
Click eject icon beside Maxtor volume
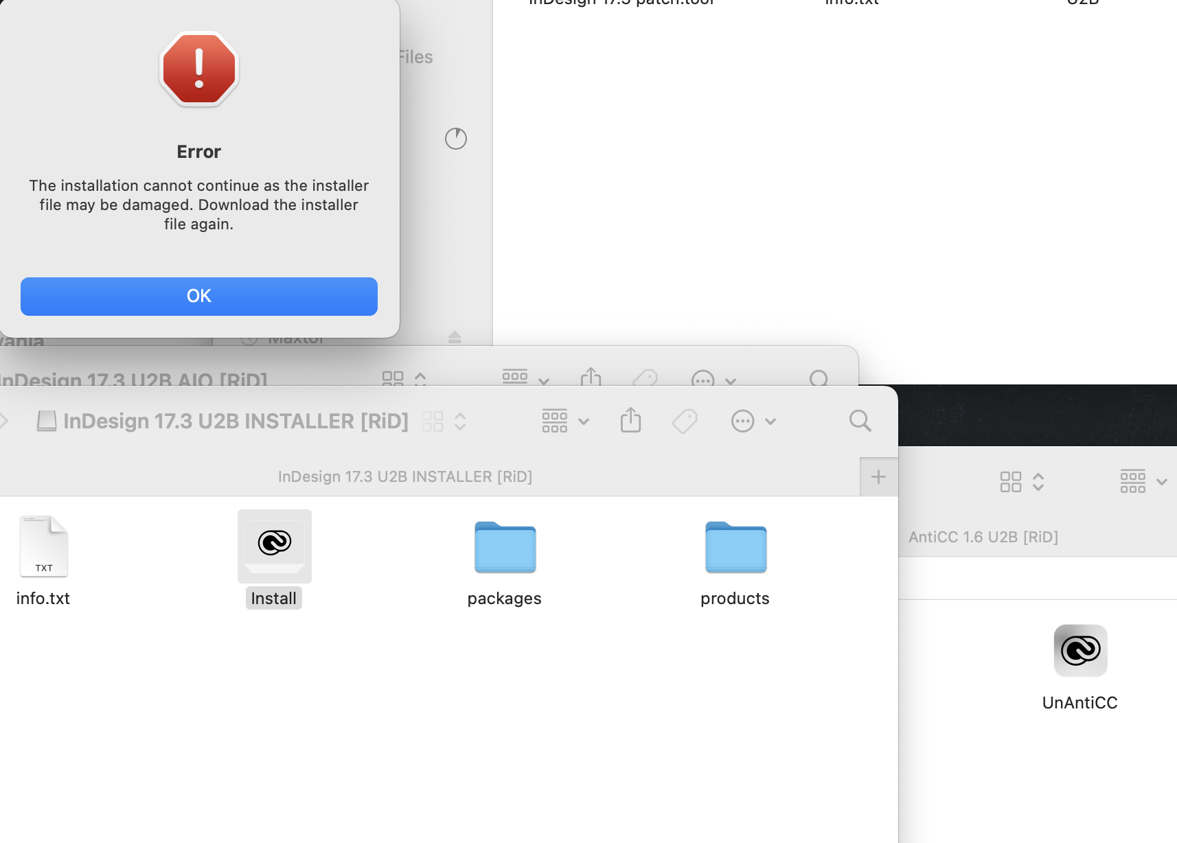tap(455, 337)
